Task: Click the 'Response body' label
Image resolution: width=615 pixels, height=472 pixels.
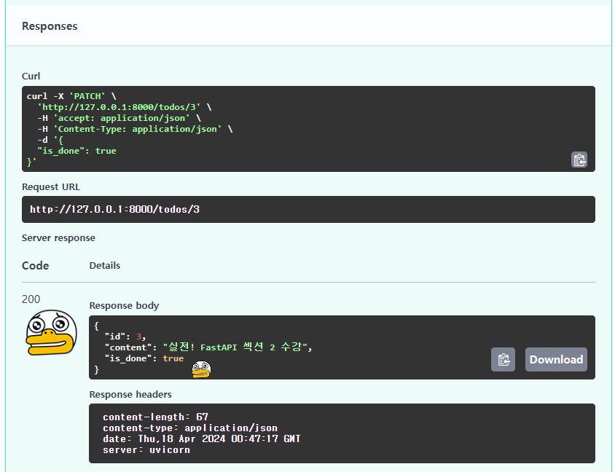Action: tap(124, 306)
